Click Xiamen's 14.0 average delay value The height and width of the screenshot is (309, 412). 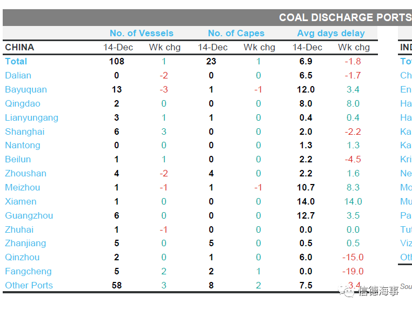(305, 201)
